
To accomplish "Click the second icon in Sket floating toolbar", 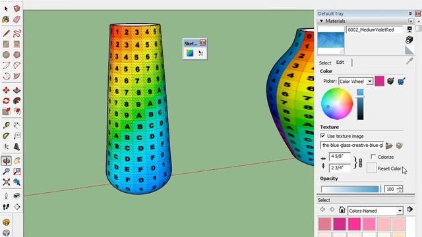I will pos(200,53).
